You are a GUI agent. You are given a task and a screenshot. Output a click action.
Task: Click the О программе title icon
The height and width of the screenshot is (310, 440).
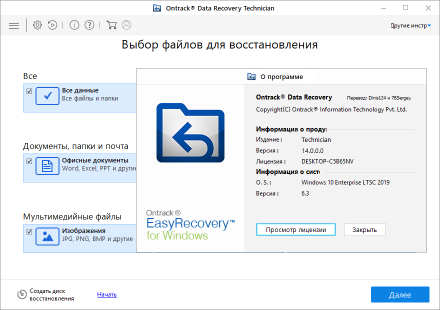pos(251,76)
